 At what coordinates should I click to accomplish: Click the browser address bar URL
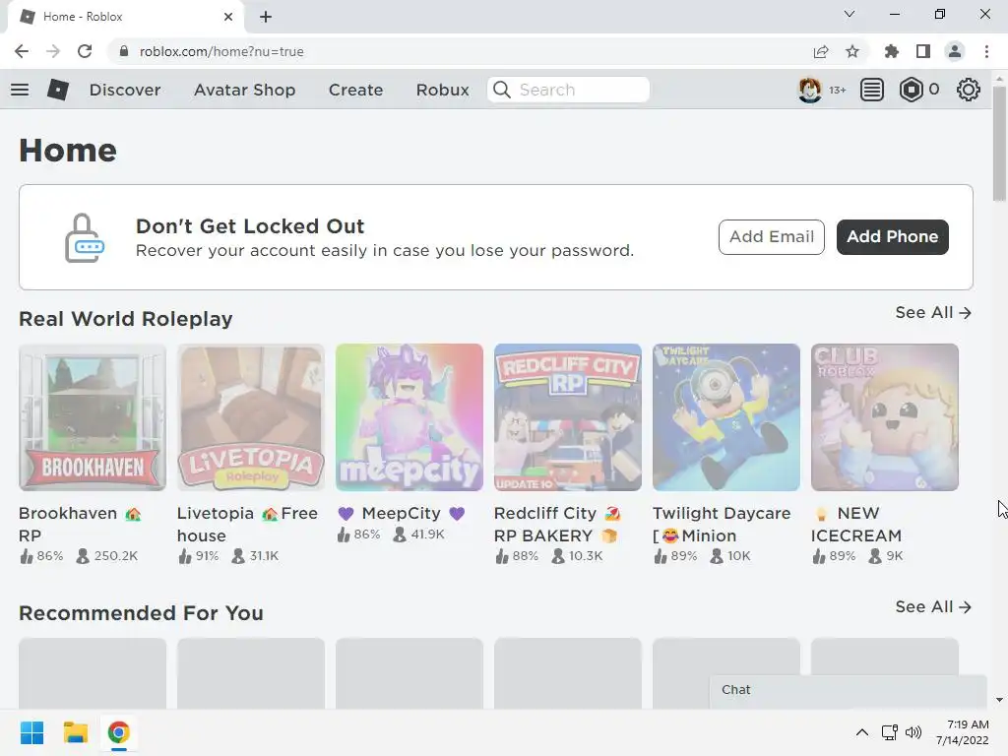[221, 51]
